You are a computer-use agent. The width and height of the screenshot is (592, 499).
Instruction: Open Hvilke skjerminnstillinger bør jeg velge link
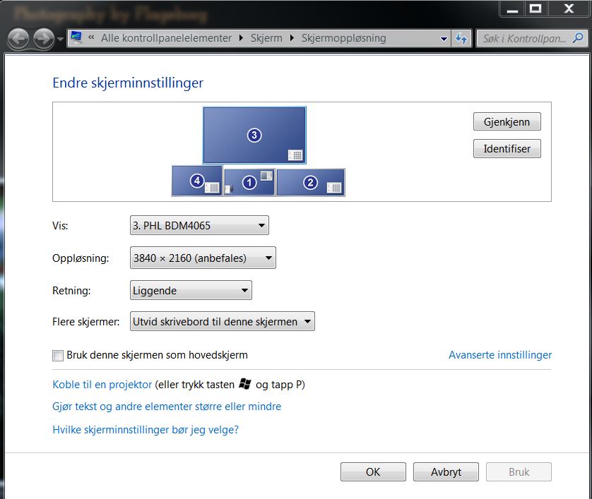pyautogui.click(x=146, y=430)
